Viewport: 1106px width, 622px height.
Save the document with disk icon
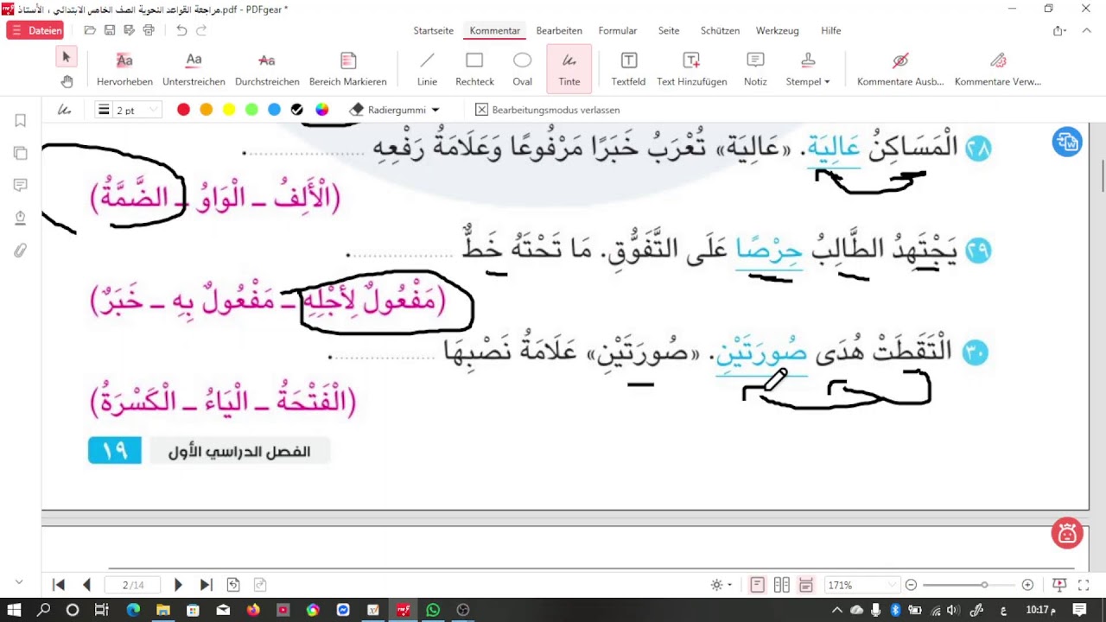110,30
